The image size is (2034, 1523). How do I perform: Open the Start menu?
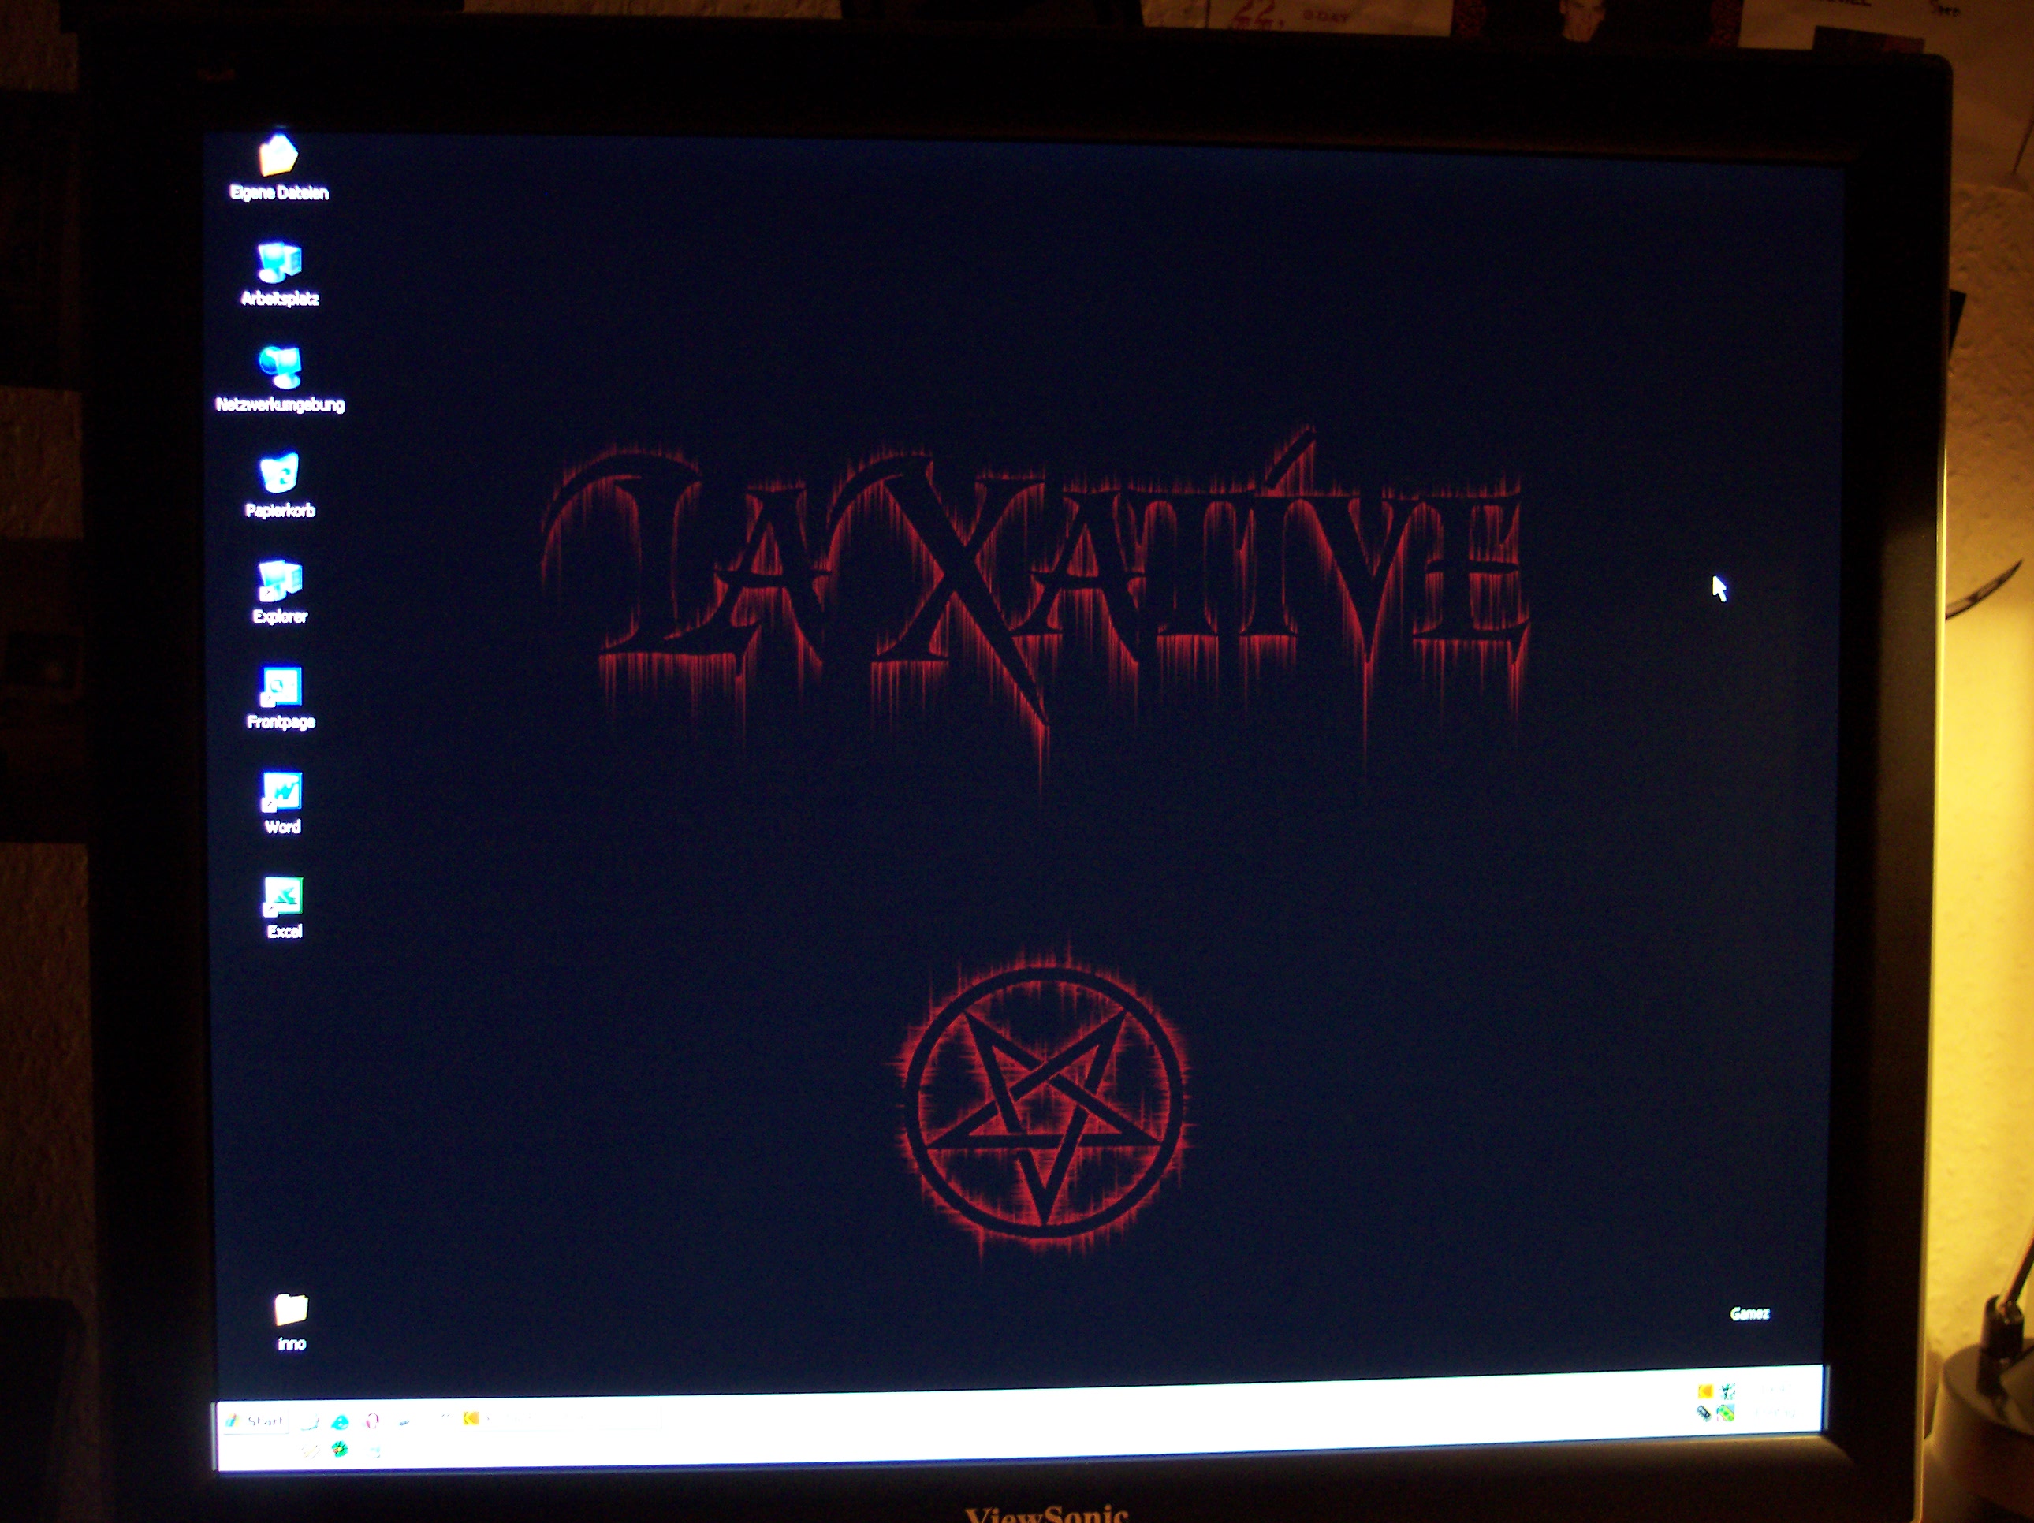pos(255,1422)
